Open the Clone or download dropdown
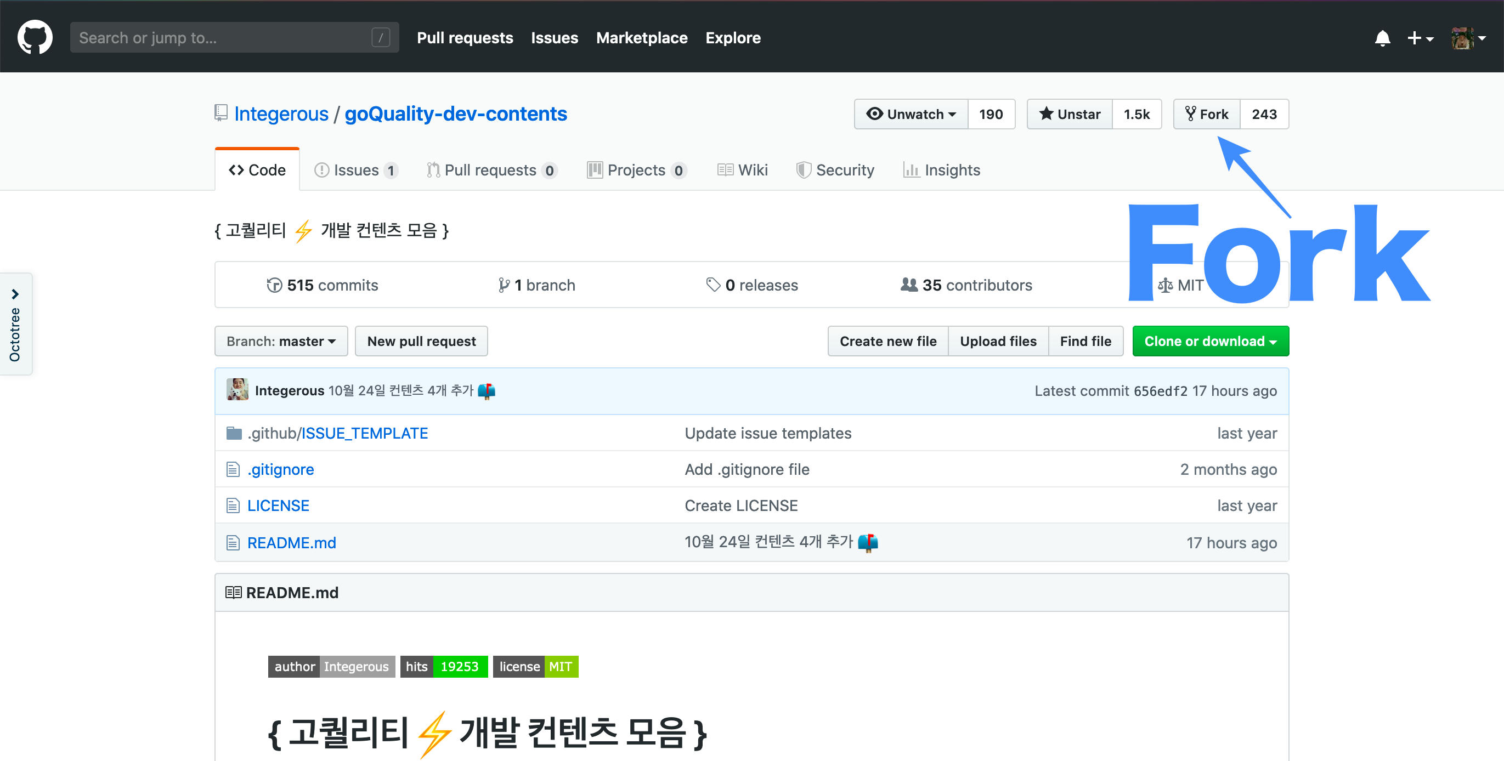Screen dimensions: 1504x761 tap(1210, 342)
